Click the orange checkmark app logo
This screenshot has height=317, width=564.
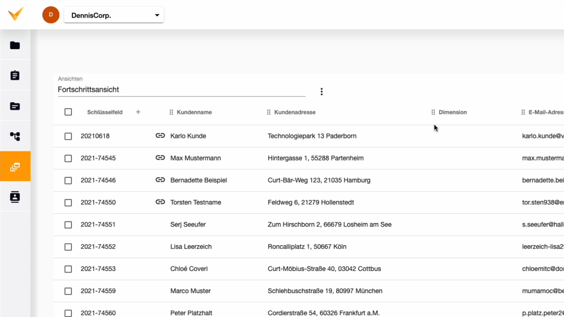pyautogui.click(x=15, y=14)
